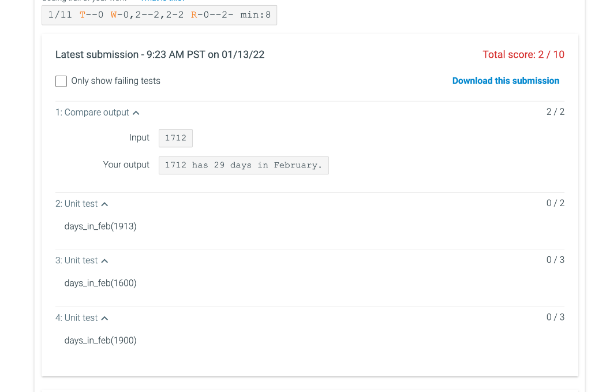Collapse the "2: Unit test" chevron
This screenshot has width=591, height=392.
(x=105, y=203)
